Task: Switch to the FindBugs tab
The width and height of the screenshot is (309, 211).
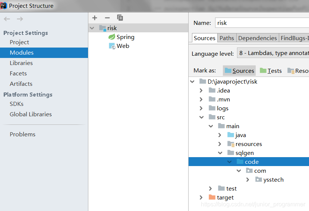Action: point(294,38)
